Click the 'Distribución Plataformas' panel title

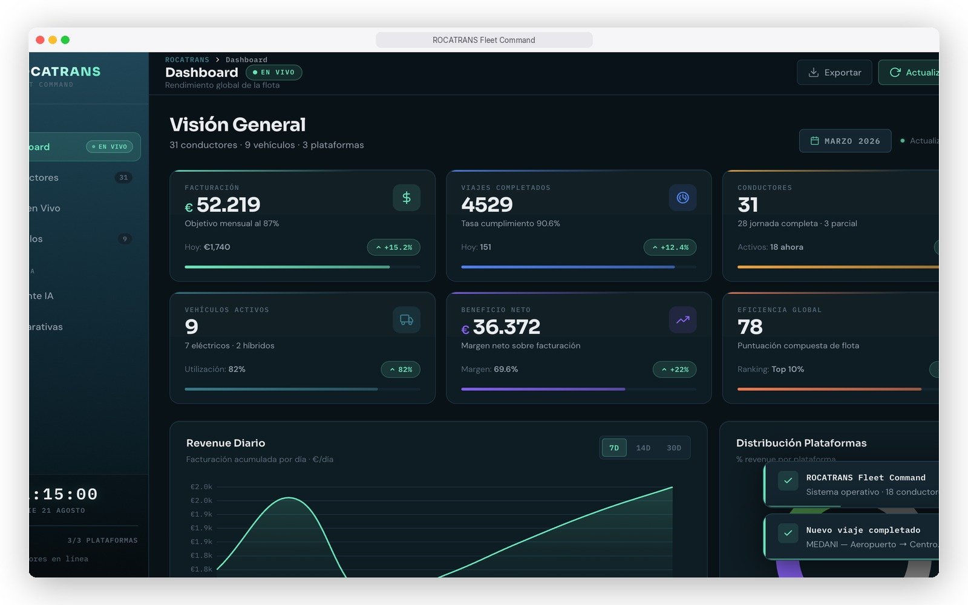[802, 443]
